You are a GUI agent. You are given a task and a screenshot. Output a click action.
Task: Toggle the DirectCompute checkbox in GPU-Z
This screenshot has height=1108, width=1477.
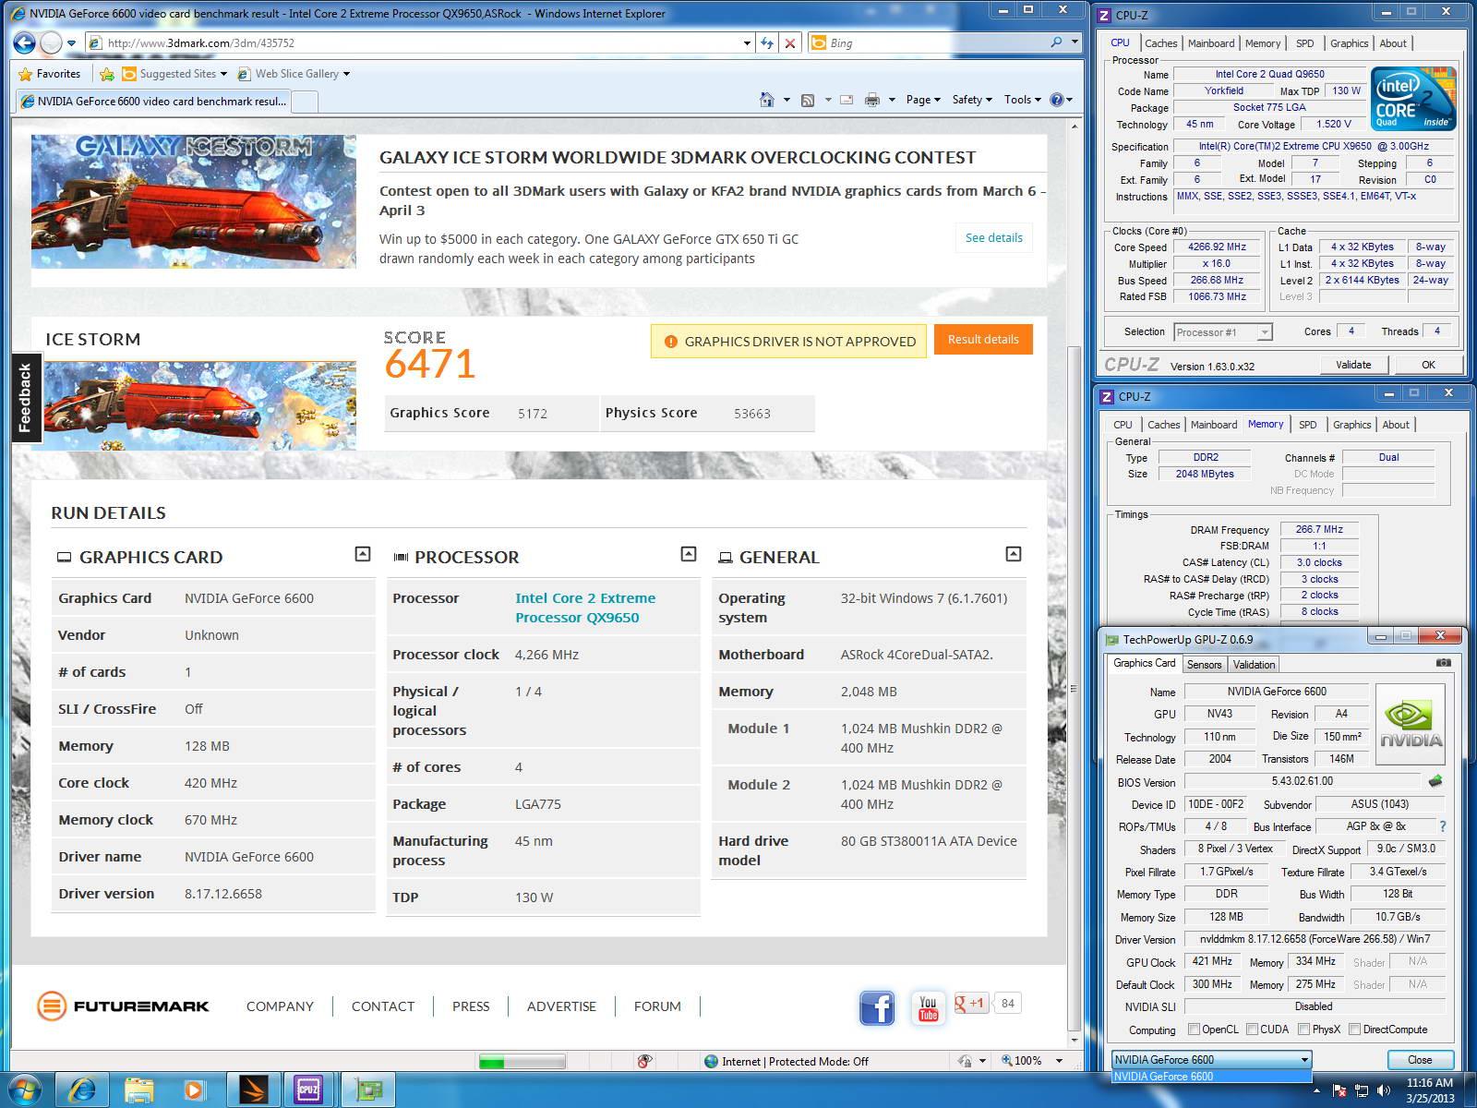click(x=1354, y=1029)
